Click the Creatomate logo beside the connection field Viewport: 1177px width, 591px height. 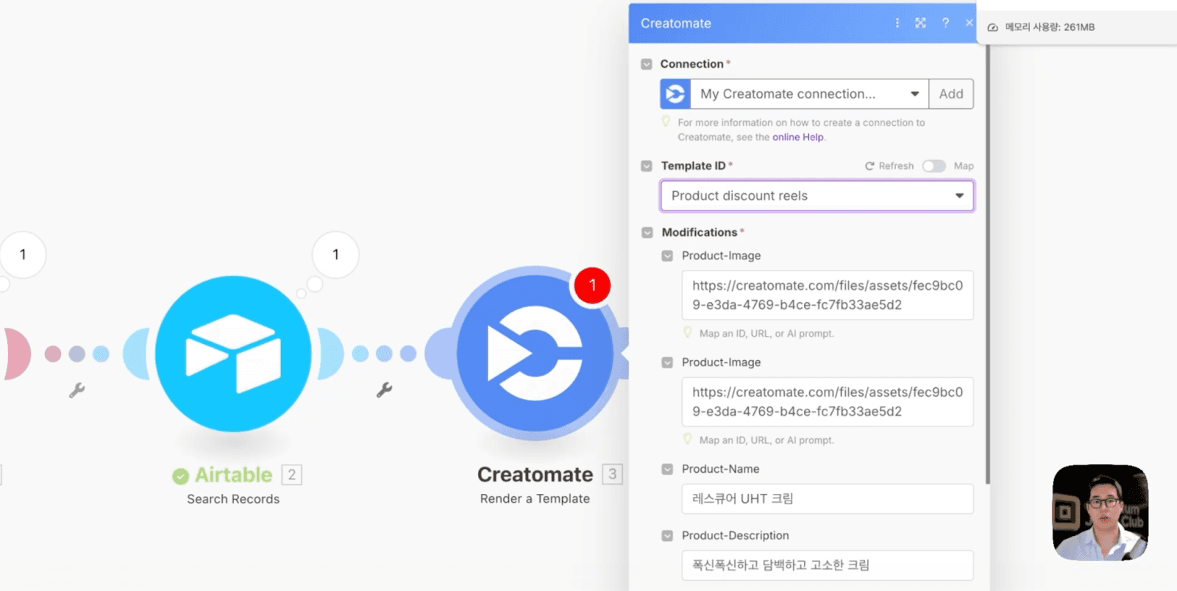tap(675, 94)
